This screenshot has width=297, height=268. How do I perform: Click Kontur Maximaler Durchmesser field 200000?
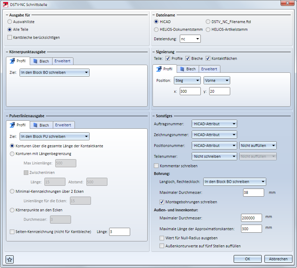[x=252, y=218]
